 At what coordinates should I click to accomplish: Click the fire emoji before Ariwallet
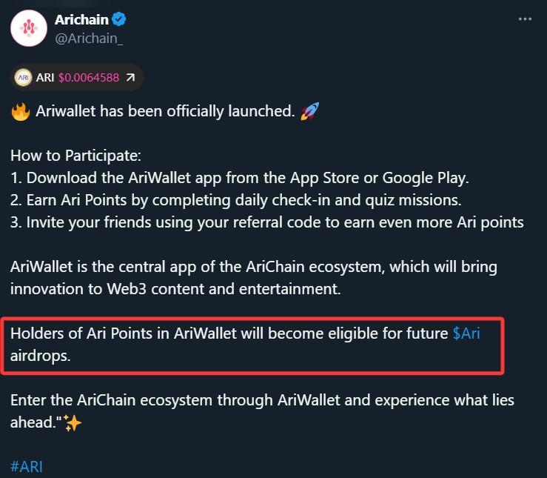20,111
